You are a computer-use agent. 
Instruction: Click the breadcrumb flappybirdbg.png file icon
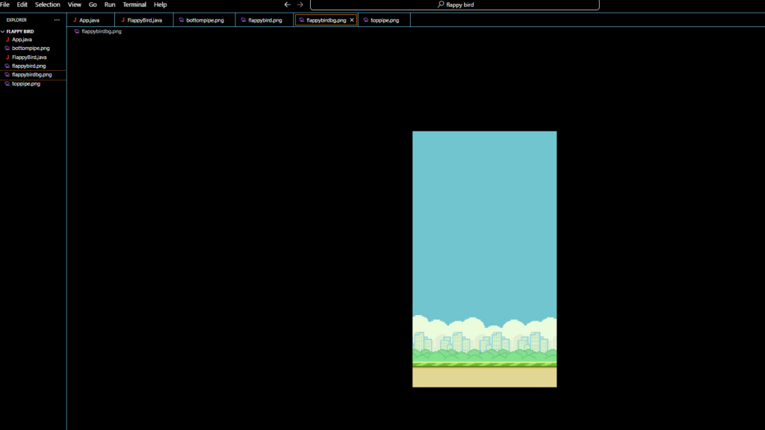pyautogui.click(x=77, y=31)
